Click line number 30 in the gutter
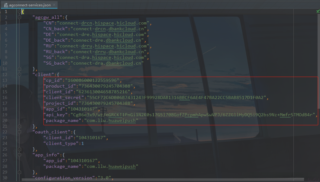The height and width of the screenshot is (182, 320). 5,178
